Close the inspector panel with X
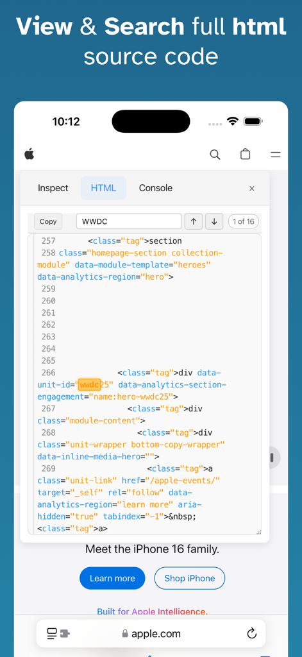 click(252, 189)
